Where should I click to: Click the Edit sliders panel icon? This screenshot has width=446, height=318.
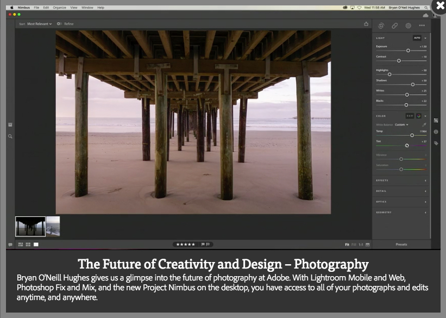point(436,121)
